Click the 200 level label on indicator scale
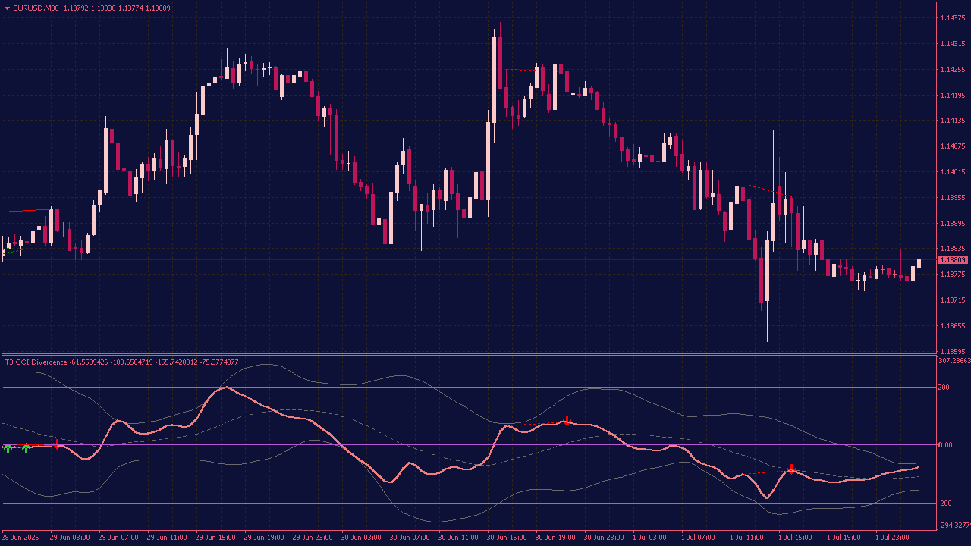 point(945,387)
